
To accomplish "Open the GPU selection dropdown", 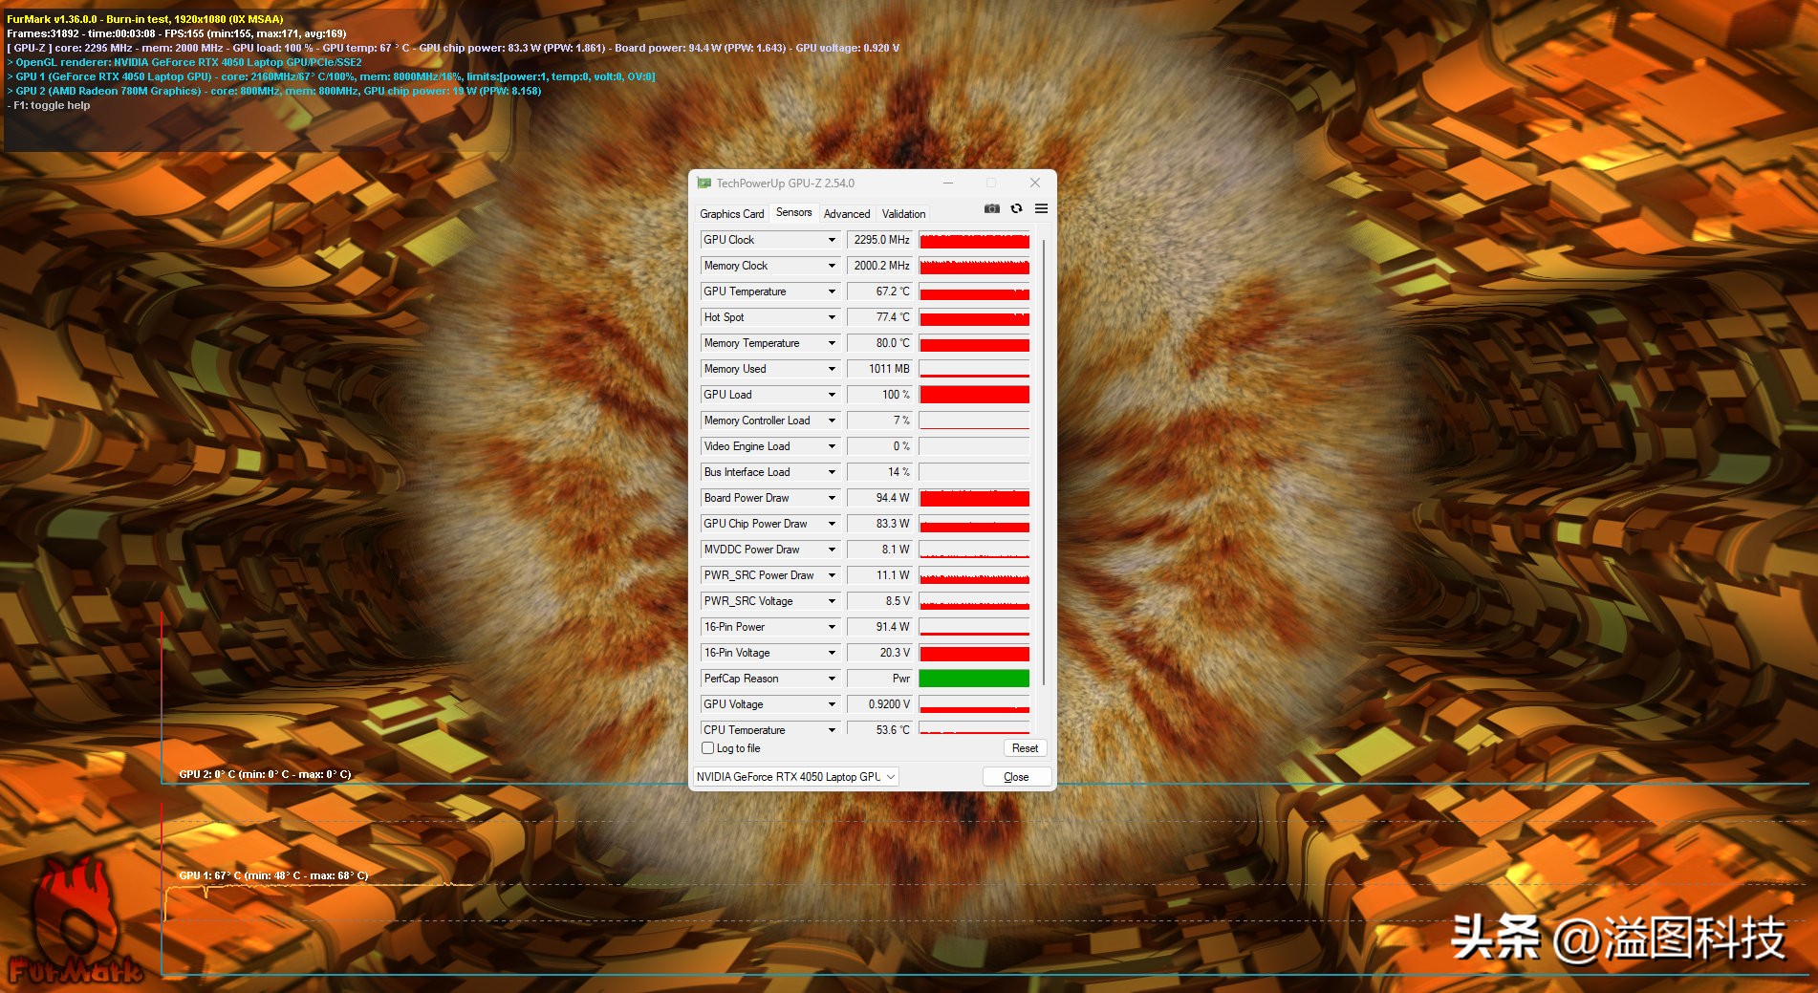I will tap(796, 777).
